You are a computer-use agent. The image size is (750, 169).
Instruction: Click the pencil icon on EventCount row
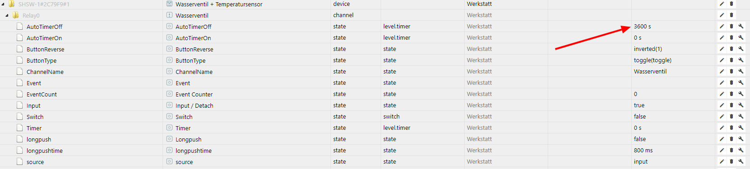click(x=722, y=94)
